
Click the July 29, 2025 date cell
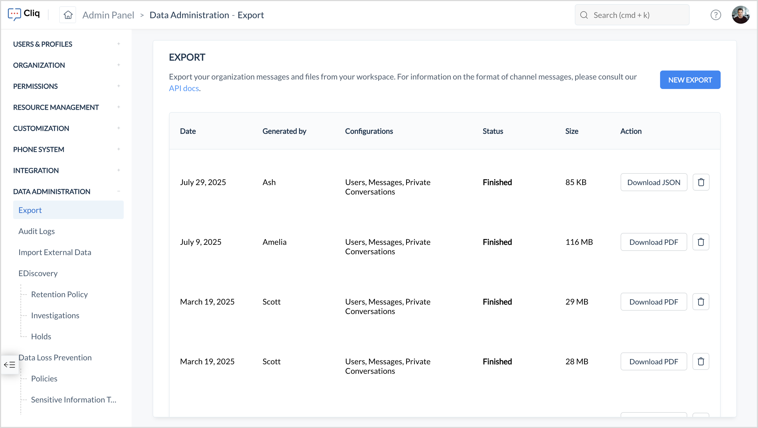point(203,182)
